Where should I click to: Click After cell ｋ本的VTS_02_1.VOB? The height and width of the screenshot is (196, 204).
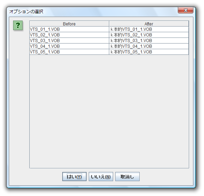click(x=149, y=35)
